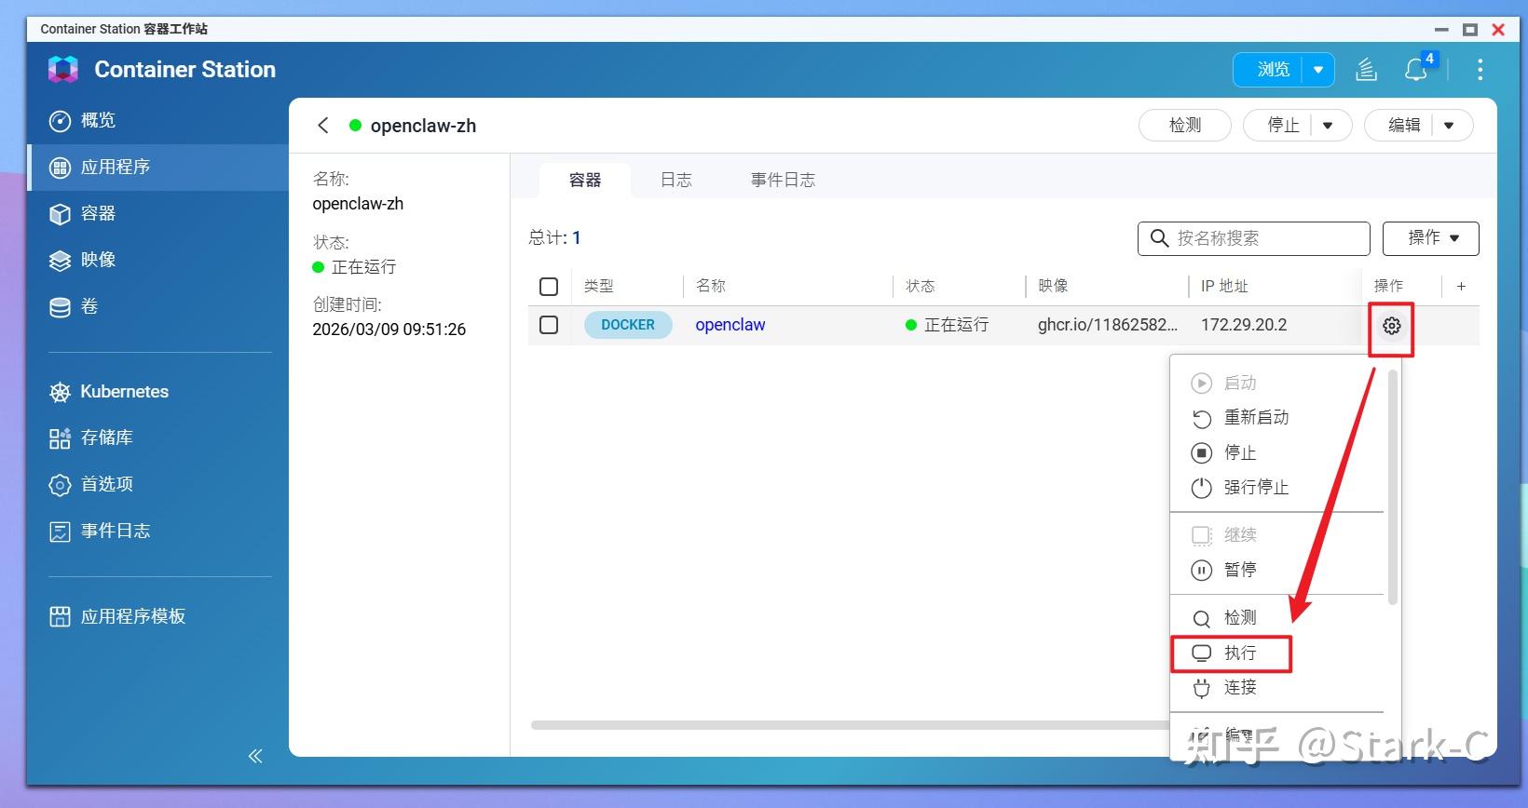This screenshot has height=808, width=1528.
Task: Minimize the Container Station window
Action: click(1441, 30)
